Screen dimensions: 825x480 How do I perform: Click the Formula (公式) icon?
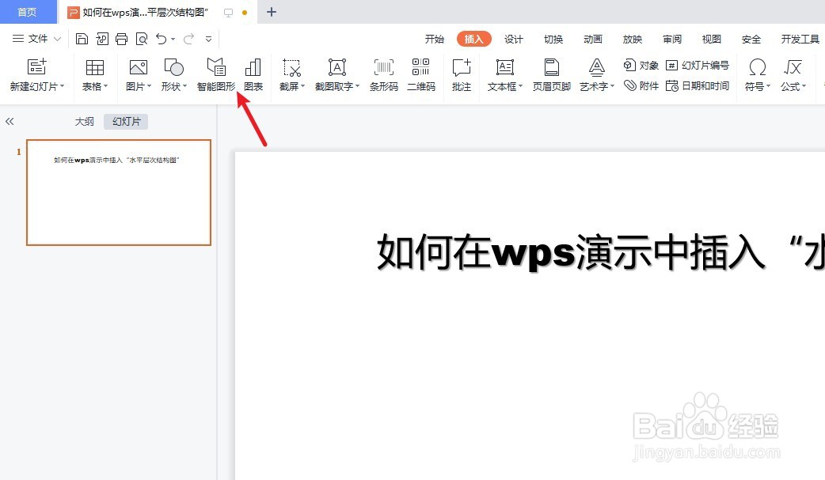pyautogui.click(x=793, y=66)
